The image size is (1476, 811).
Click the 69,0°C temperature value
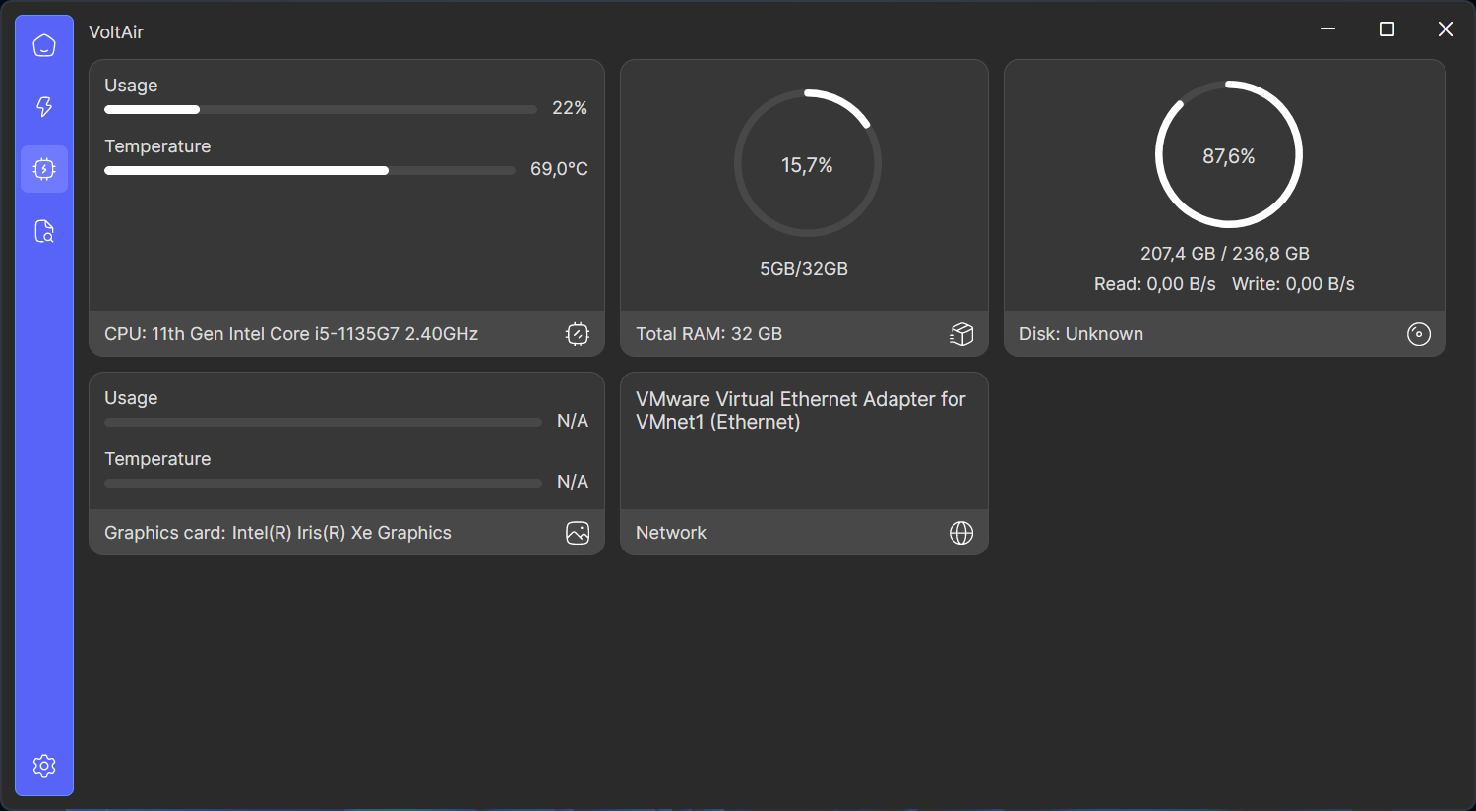[559, 169]
